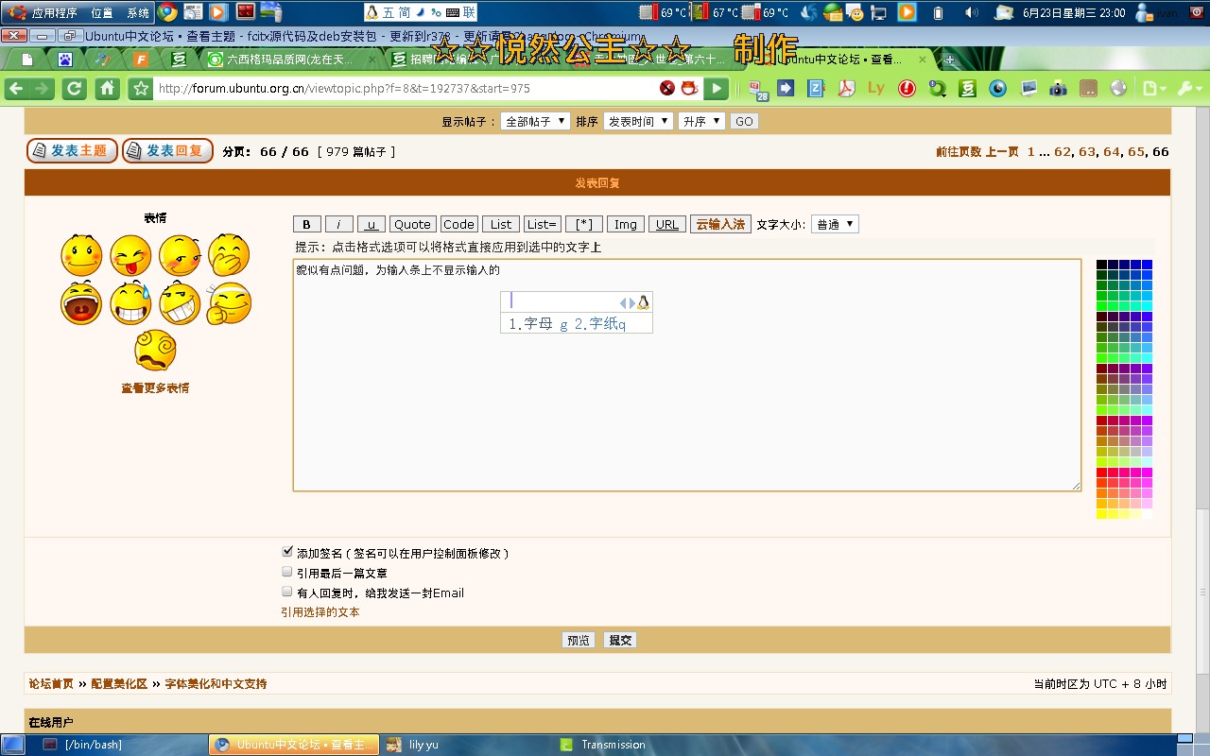Viewport: 1210px width, 756px height.
Task: Insert a Code tag
Action: [x=458, y=224]
